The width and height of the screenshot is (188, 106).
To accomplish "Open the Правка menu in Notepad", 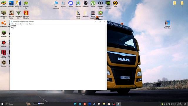I will point(17,24).
